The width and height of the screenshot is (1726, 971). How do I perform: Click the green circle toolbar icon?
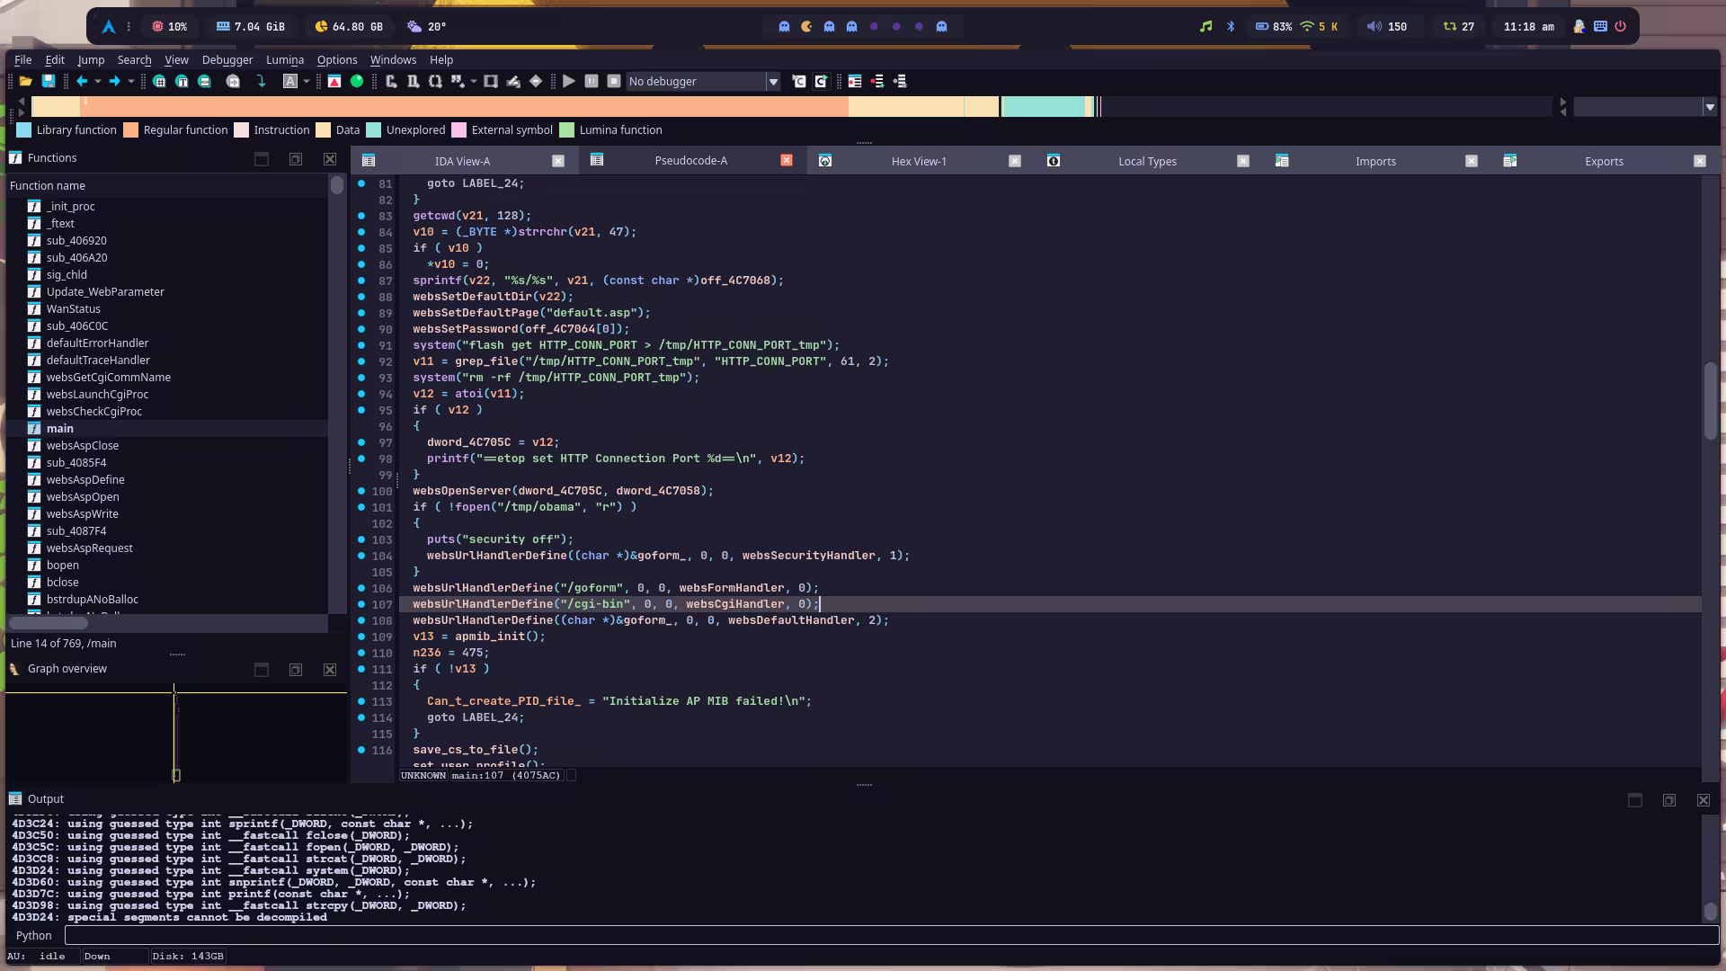click(357, 82)
